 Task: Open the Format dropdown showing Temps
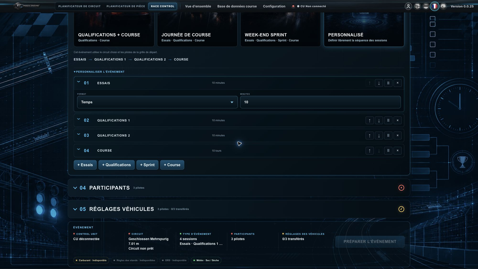pyautogui.click(x=157, y=102)
